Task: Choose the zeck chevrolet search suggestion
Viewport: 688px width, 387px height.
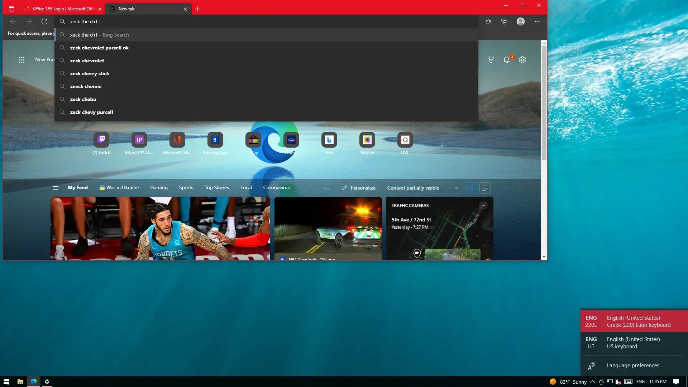Action: point(87,61)
